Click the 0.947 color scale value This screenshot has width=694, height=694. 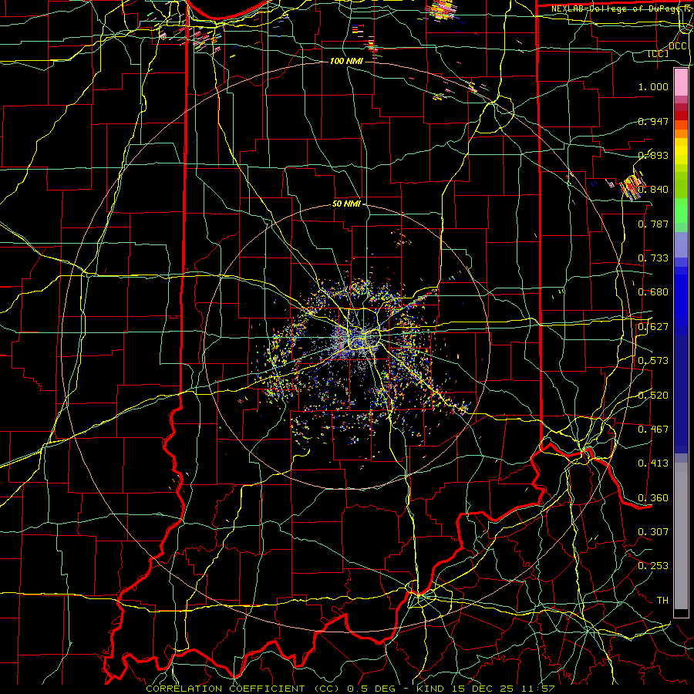pos(653,121)
